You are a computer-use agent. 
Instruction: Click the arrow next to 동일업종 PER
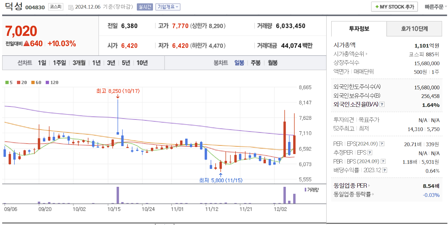(x=369, y=186)
